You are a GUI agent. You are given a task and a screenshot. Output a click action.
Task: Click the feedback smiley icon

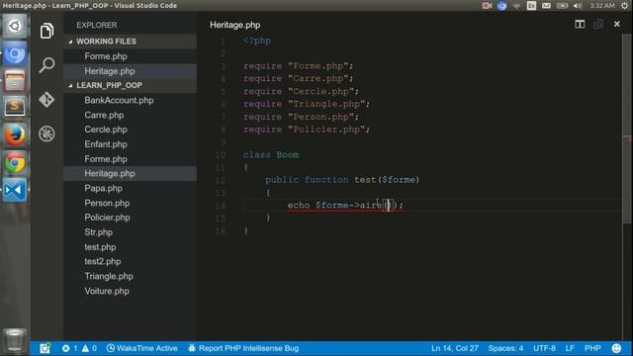click(616, 348)
